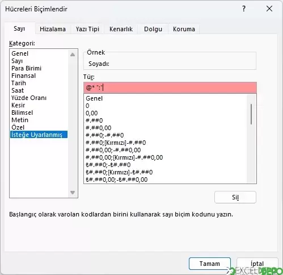The height and width of the screenshot is (275, 283).
Task: Pick the #.##0;[Kırmızı]-#.##0 format code
Action: [166, 143]
